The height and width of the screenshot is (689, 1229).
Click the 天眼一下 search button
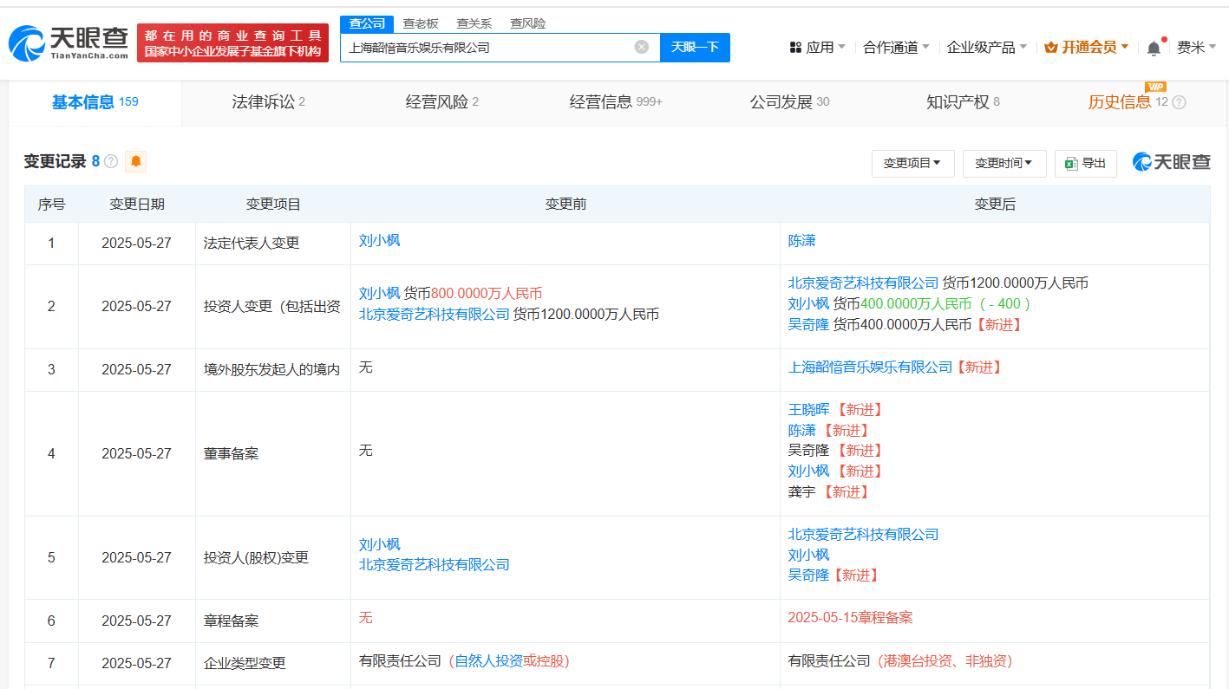(695, 47)
